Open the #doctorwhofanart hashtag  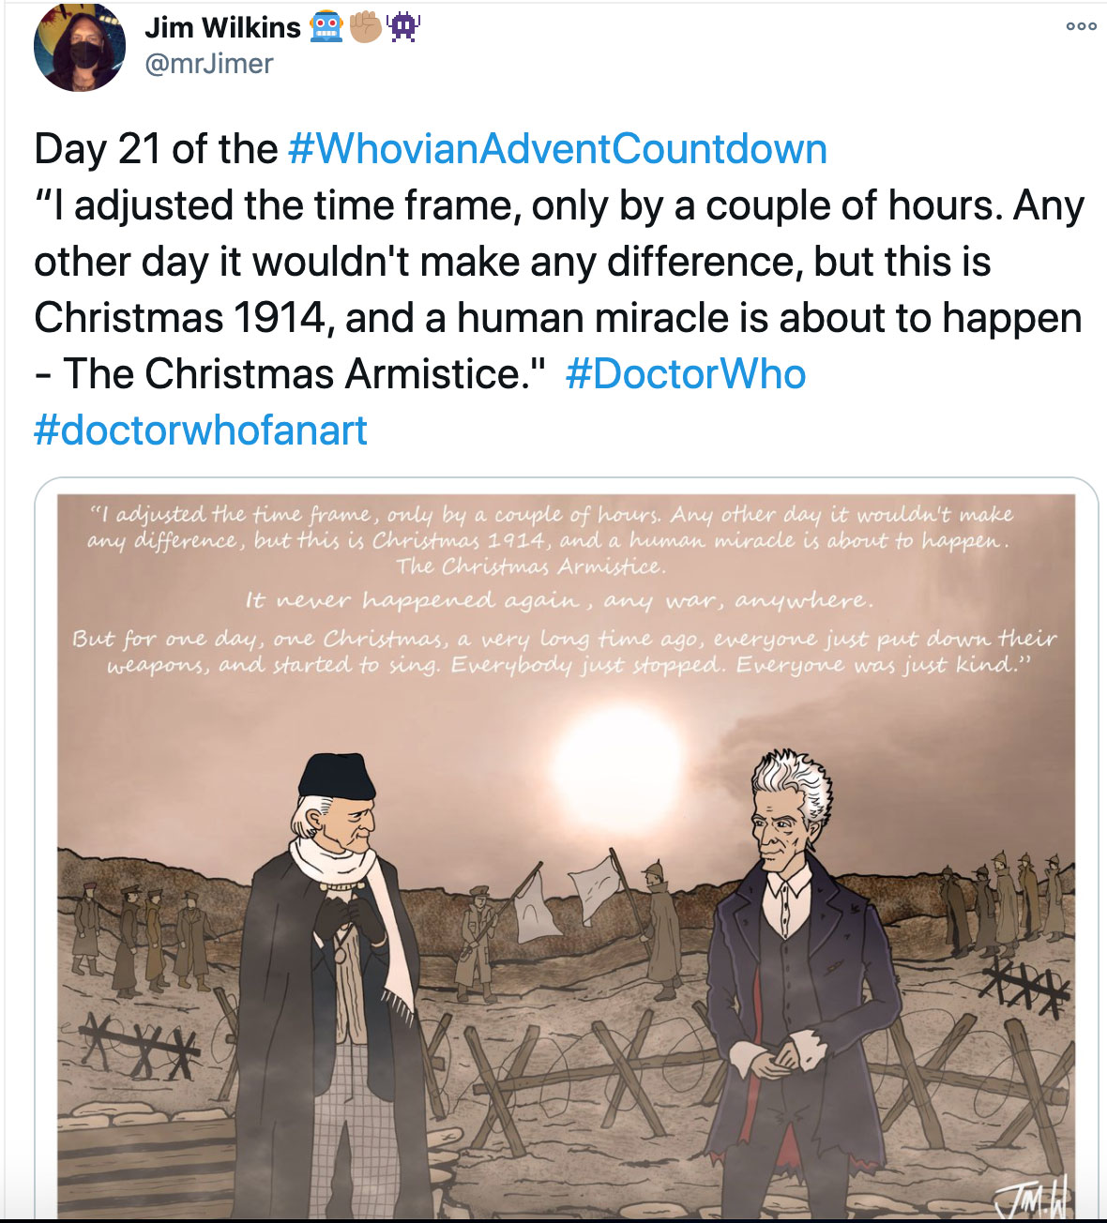click(201, 430)
